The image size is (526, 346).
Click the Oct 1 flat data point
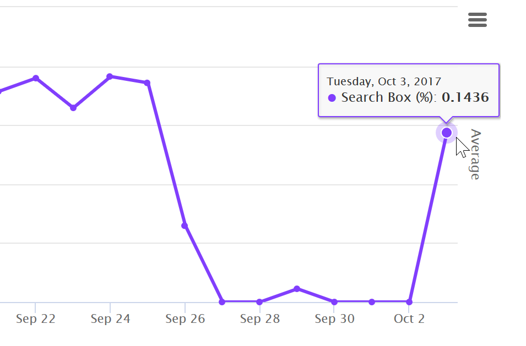[371, 301]
